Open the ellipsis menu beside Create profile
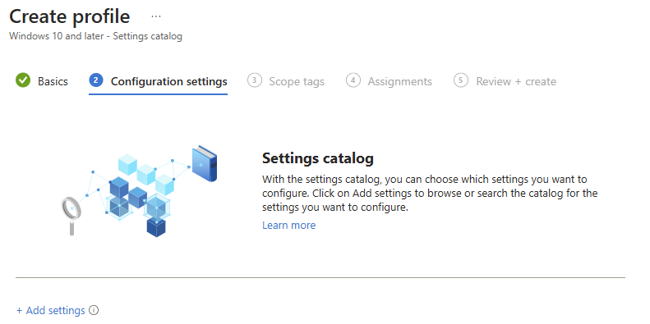This screenshot has width=650, height=324. click(x=156, y=17)
